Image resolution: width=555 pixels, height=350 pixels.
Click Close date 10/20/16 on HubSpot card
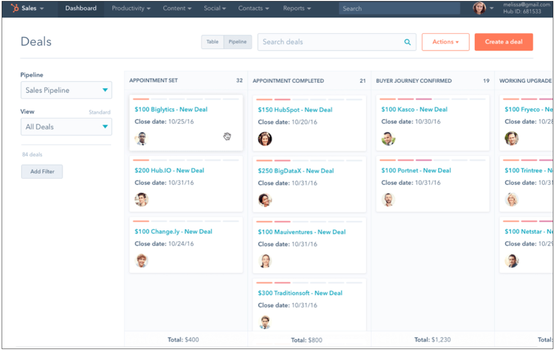[287, 122]
